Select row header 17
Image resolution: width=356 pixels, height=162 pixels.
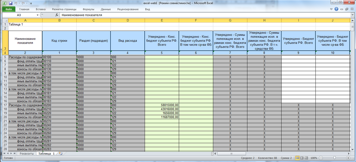coord(5,105)
